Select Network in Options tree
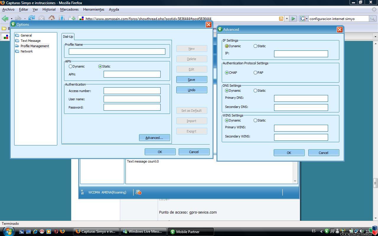Viewport: 378px width, 236px height. [x=27, y=51]
